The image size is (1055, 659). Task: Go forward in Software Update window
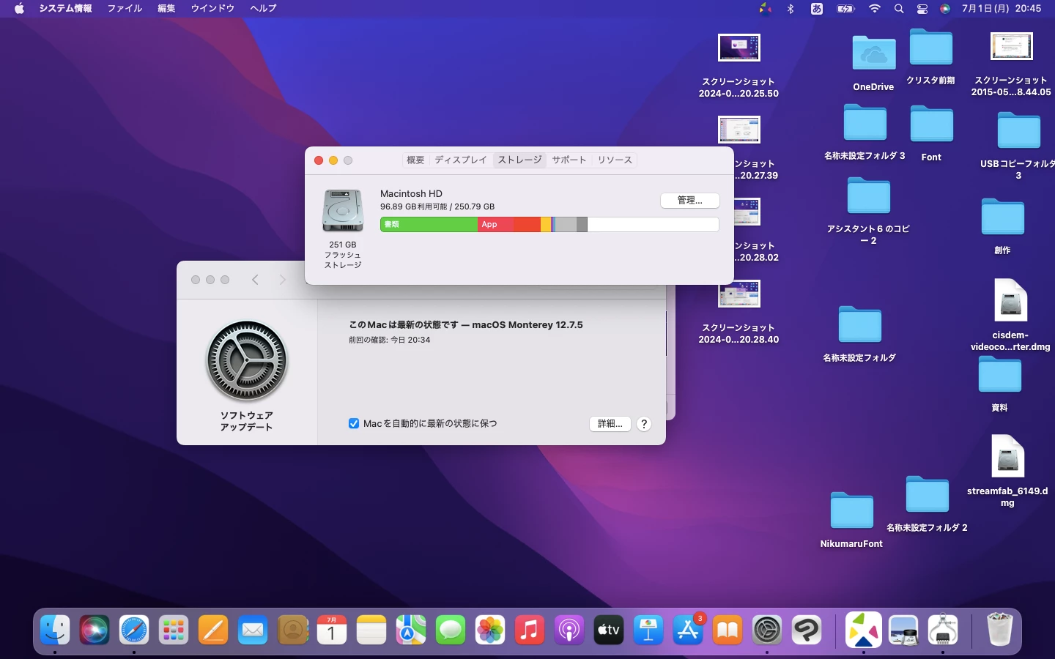tap(282, 280)
